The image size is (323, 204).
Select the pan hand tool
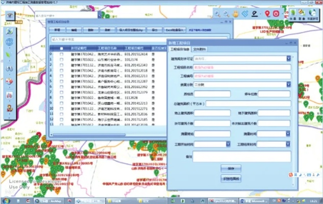click(x=236, y=13)
